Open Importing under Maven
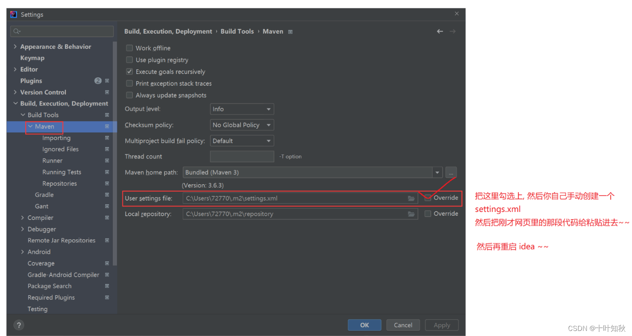This screenshot has height=336, width=632. pos(56,138)
